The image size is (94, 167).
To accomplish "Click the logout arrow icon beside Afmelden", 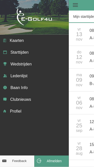I will click(39, 161).
